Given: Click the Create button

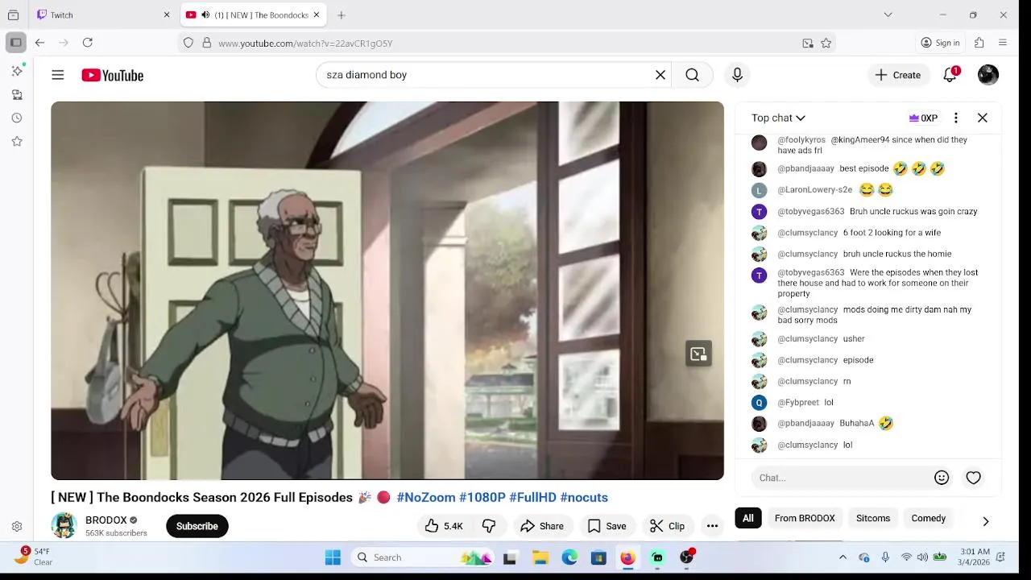Looking at the screenshot, I should [x=898, y=75].
